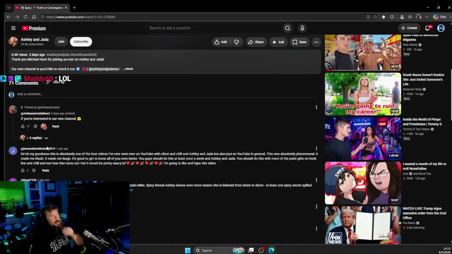Viewport: 452px width, 254px height.
Task: Go to the browser home page
Action: (34, 17)
